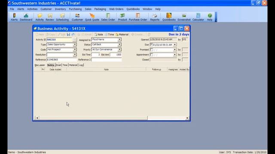This screenshot has width=275, height=154.
Task: Switch to the Log tab
Action: click(x=81, y=65)
